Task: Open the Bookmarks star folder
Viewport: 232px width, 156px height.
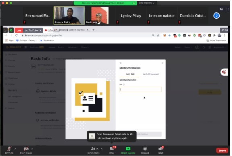Action: tap(47, 40)
